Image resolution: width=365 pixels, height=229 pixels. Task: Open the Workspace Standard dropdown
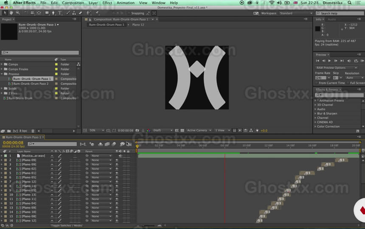pyautogui.click(x=296, y=13)
